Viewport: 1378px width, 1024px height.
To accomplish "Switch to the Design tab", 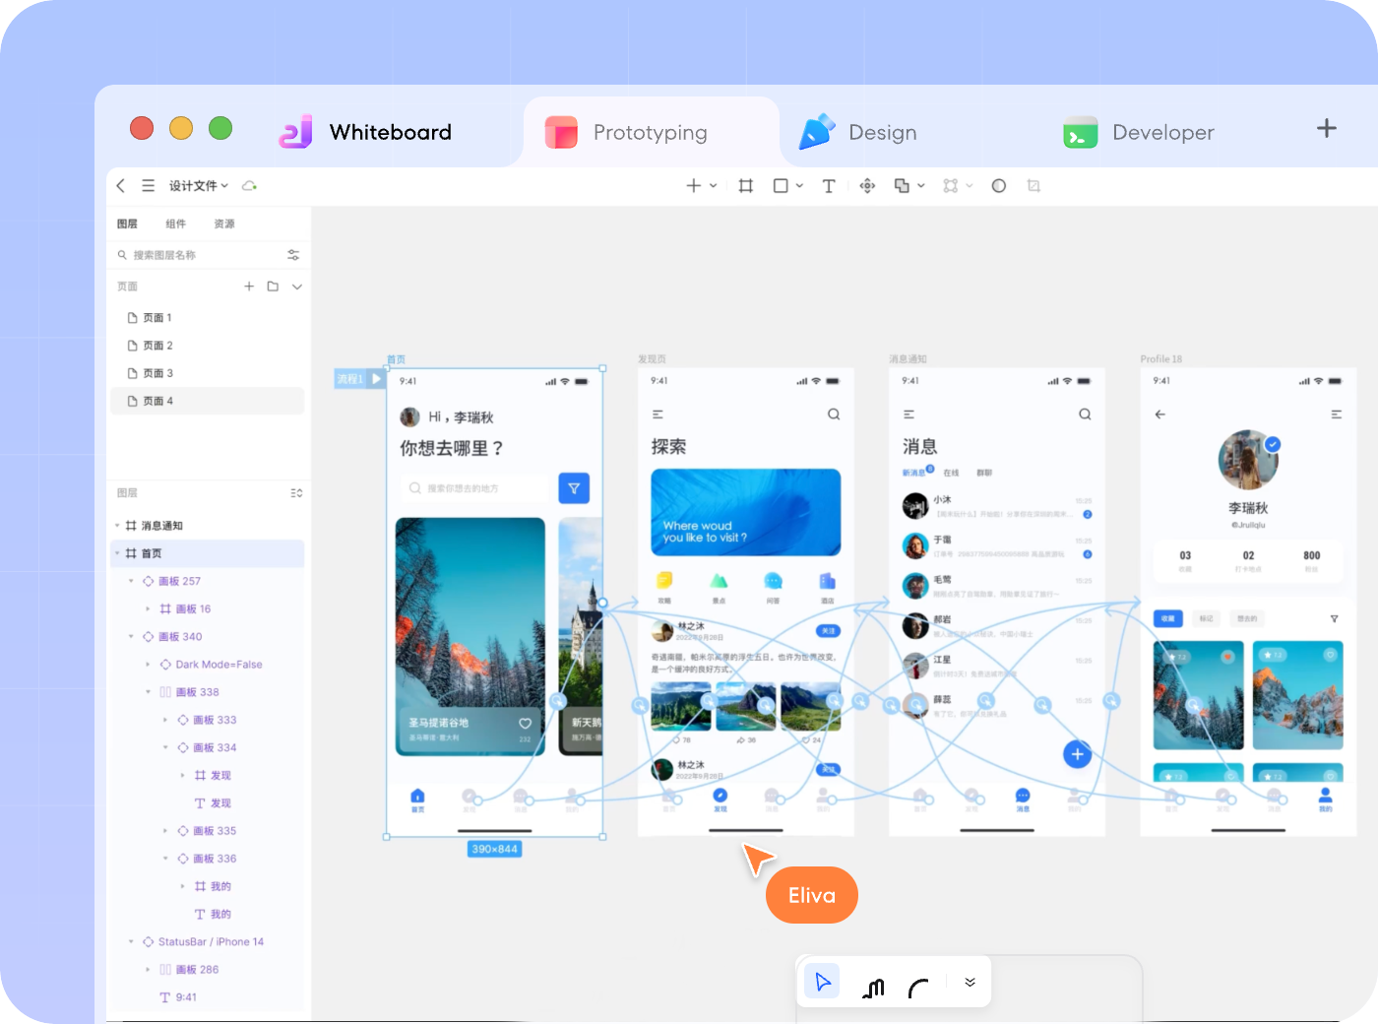I will [x=881, y=131].
